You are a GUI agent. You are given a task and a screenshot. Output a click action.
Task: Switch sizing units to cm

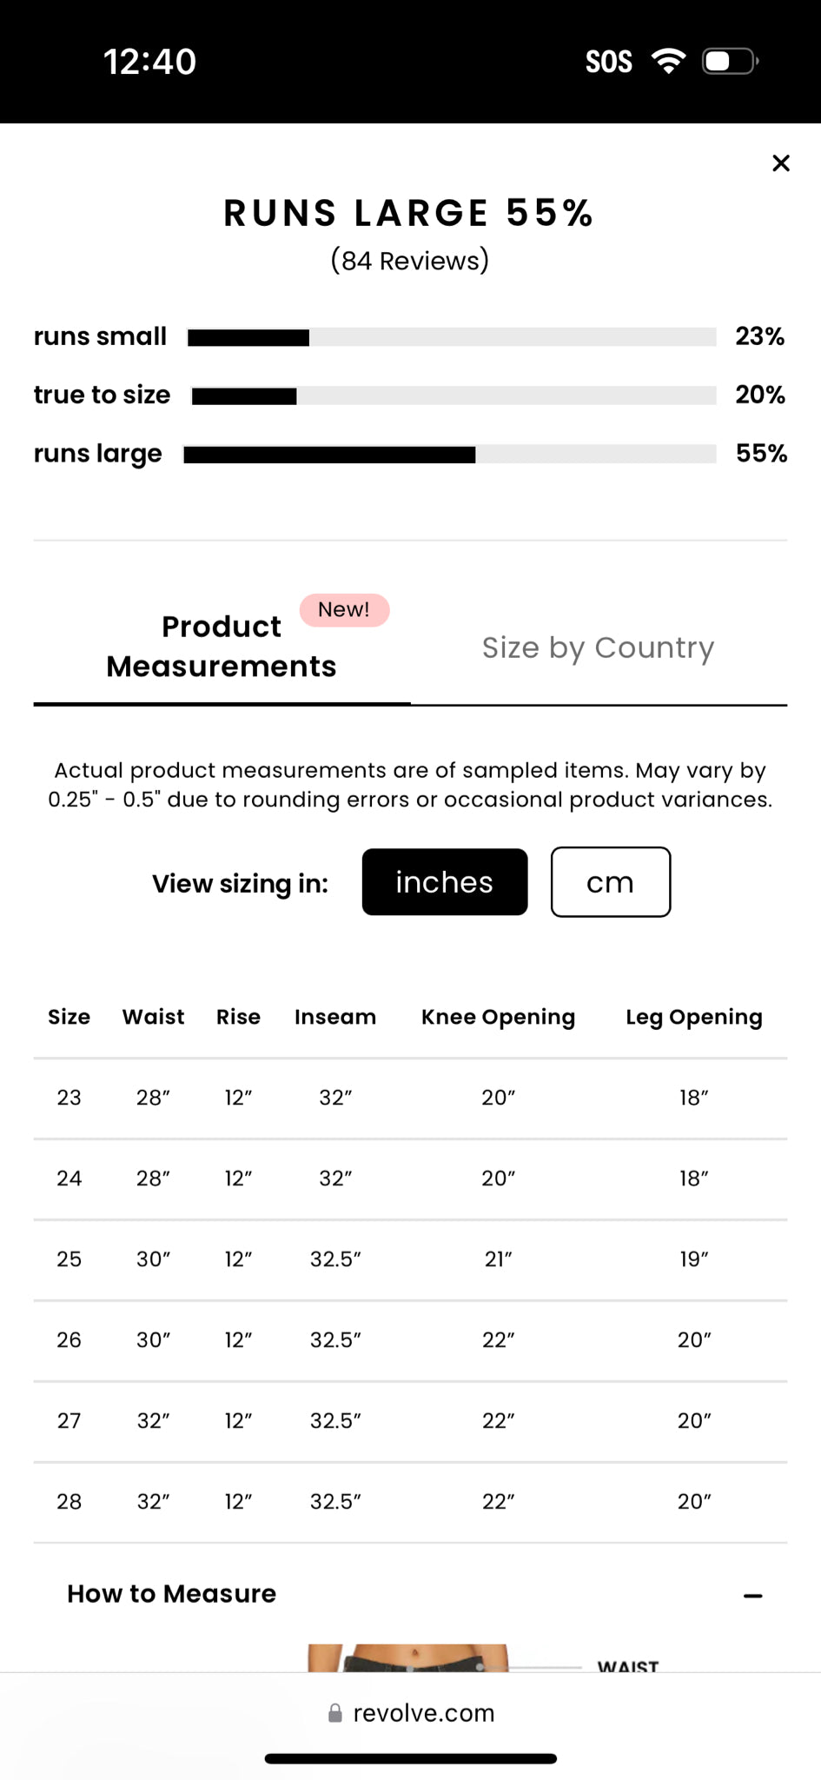tap(610, 882)
